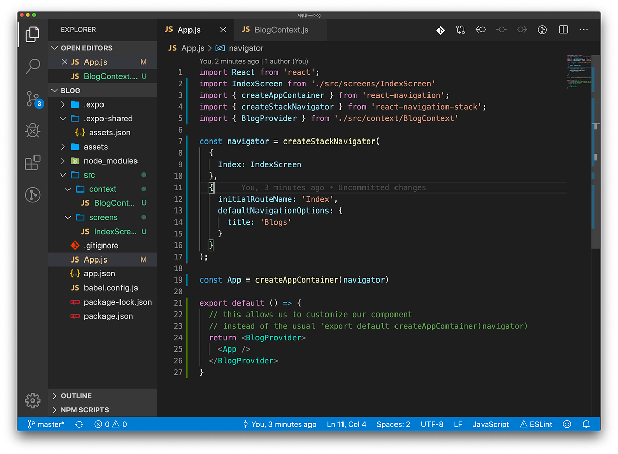Change language mode from JavaScript
Screen dimensions: 618x454
pos(491,424)
